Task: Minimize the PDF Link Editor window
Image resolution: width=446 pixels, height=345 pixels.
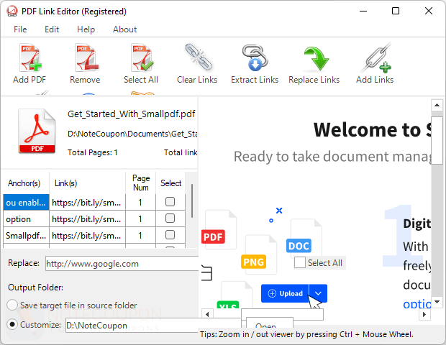Action: pyautogui.click(x=363, y=11)
